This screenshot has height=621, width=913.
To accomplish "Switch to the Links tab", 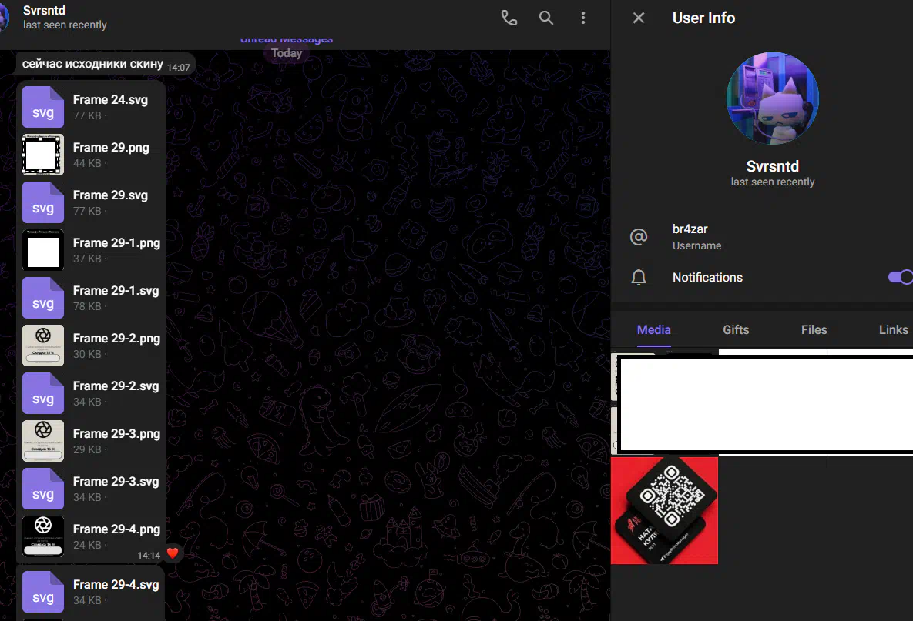I will pyautogui.click(x=893, y=329).
